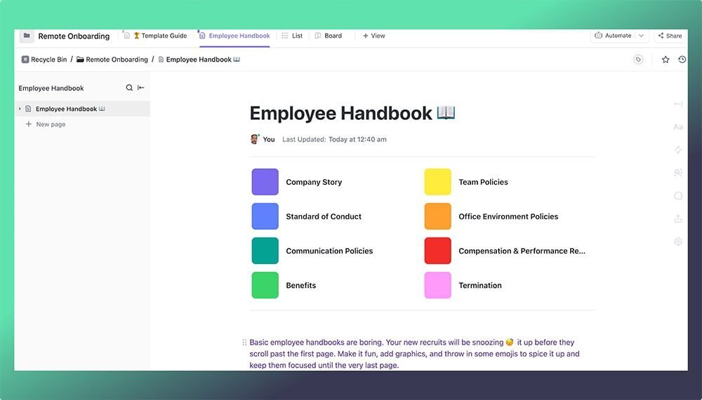Click the trophy icon on Template Guide tab
702x400 pixels.
coord(137,36)
